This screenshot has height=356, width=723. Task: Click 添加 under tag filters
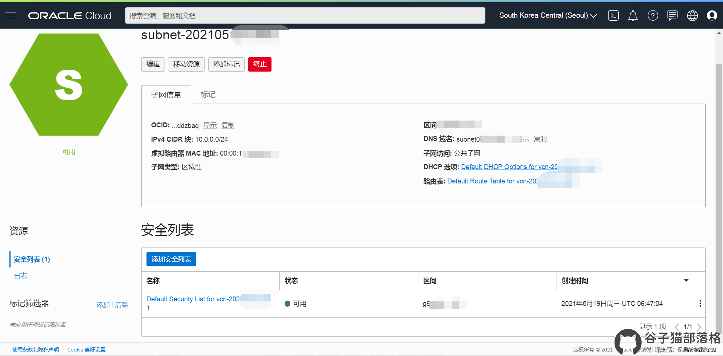pyautogui.click(x=103, y=305)
